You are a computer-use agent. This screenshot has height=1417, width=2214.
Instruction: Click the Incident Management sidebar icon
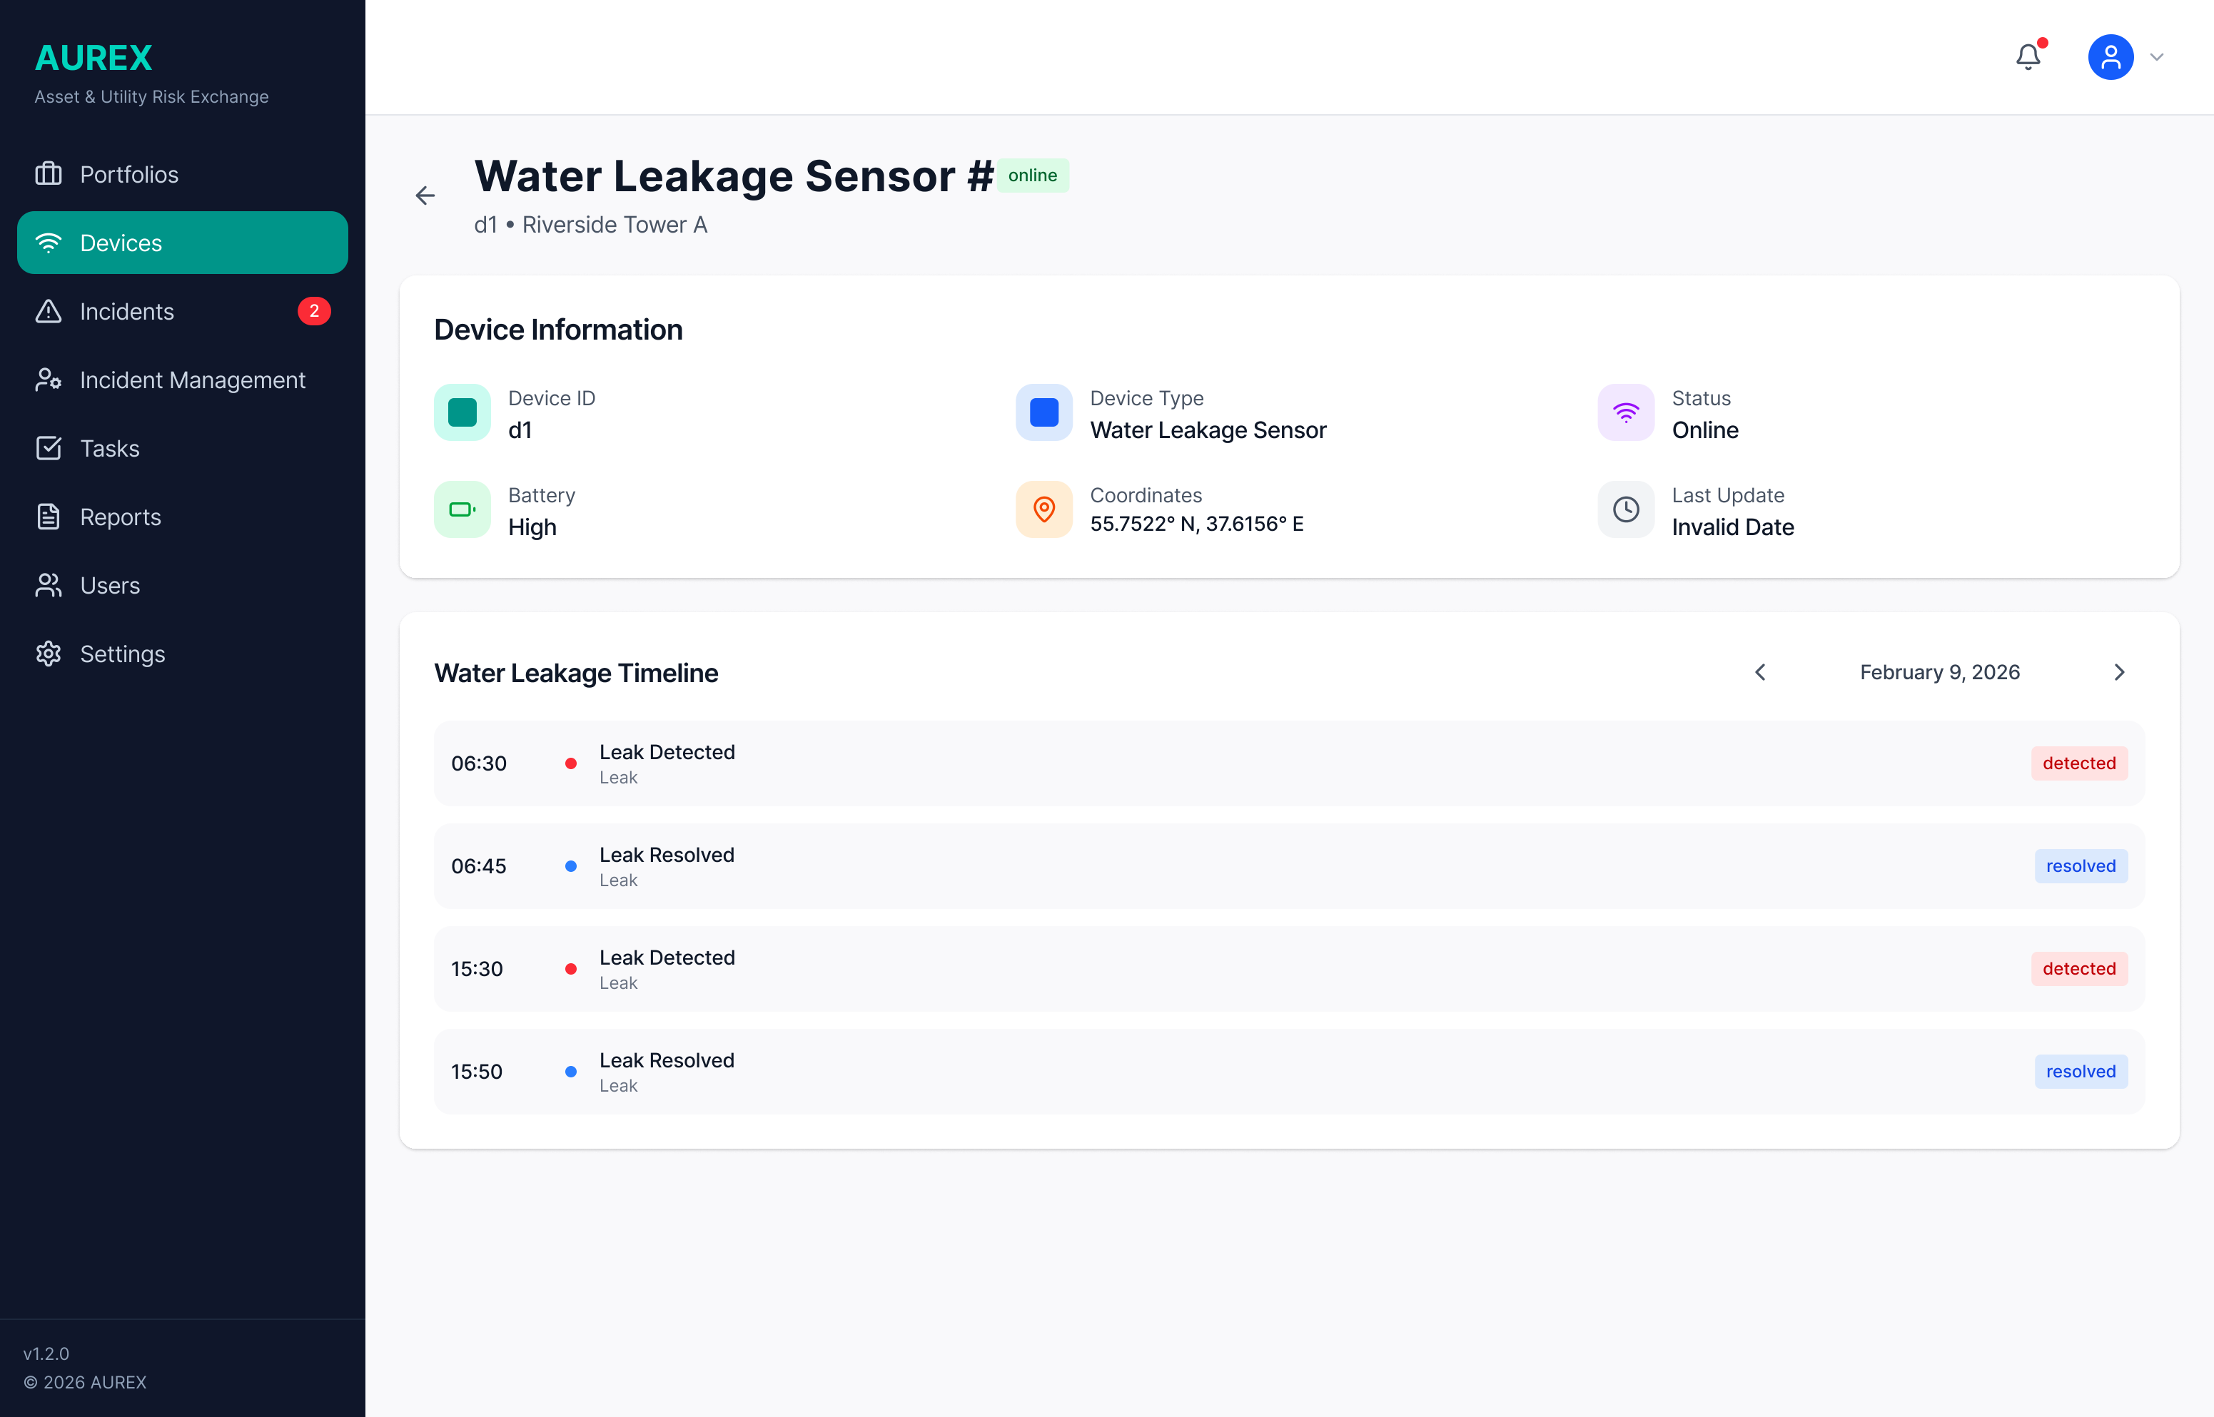coord(48,379)
